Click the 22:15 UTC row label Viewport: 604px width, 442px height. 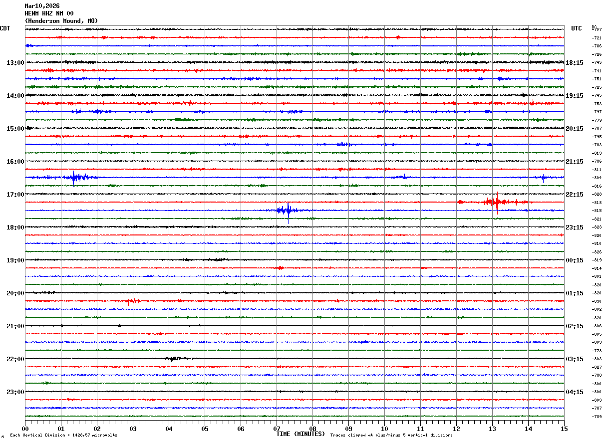575,195
